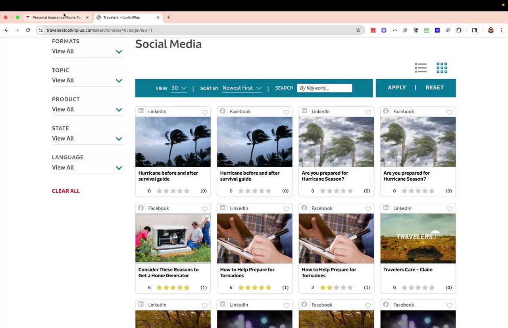Switch to grid view layout
508x328 pixels.
442,68
